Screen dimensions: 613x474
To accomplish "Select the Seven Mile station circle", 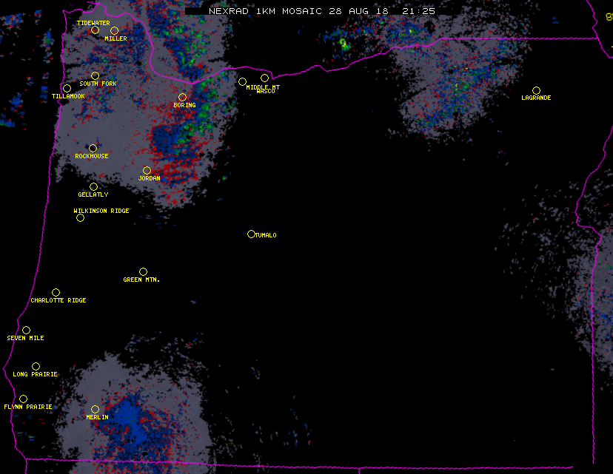I will click(26, 330).
